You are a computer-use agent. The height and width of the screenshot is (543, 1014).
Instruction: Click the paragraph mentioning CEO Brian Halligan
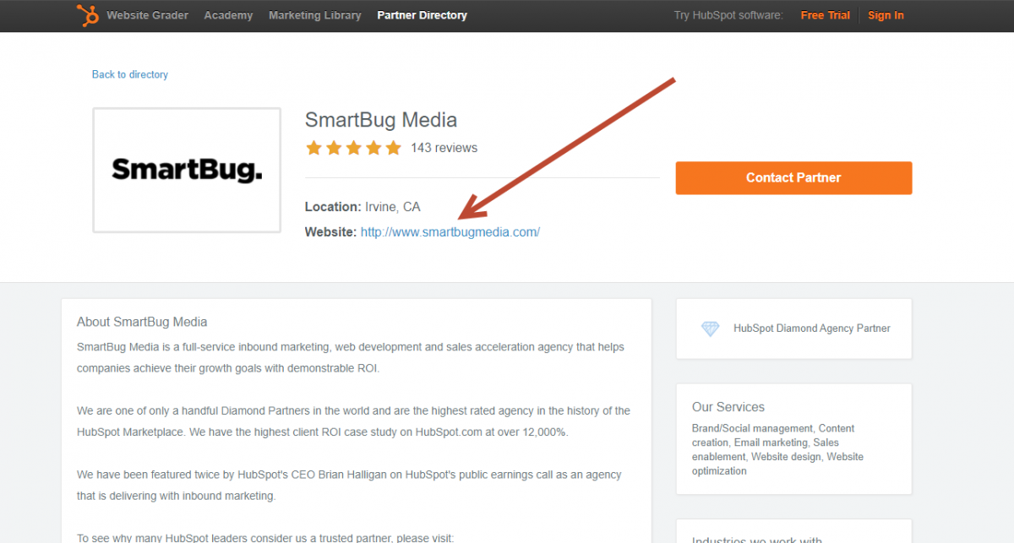pos(349,486)
